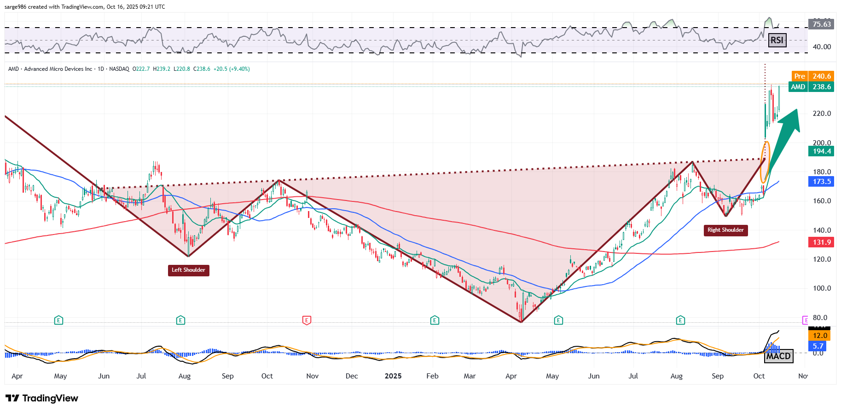Select the Right Shoulder label
The image size is (841, 412).
tap(725, 230)
